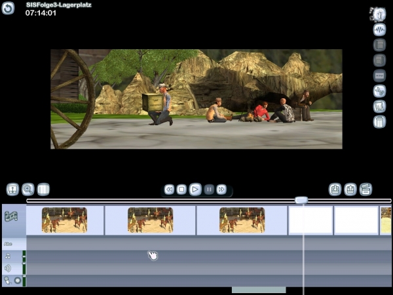Click the bottom horizontal timeline scrollbar

(259, 290)
